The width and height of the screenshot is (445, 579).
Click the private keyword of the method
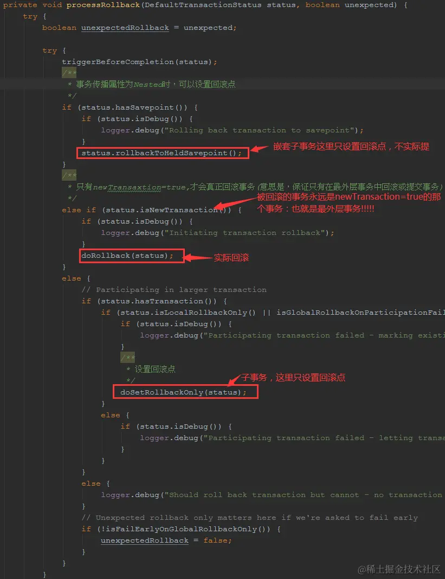tap(20, 5)
